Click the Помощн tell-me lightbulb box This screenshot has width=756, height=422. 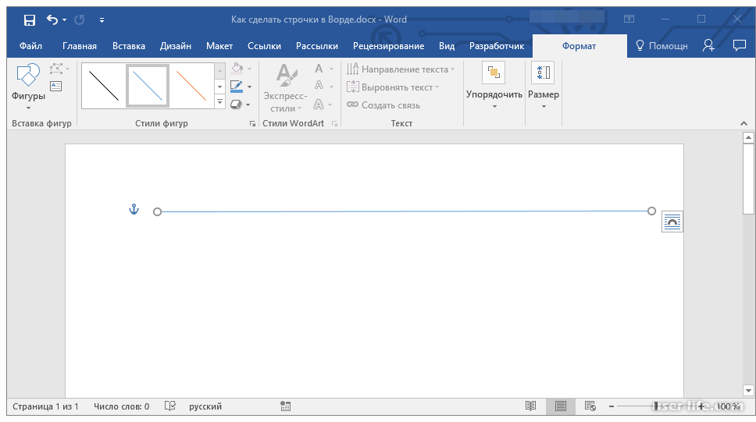pos(661,46)
